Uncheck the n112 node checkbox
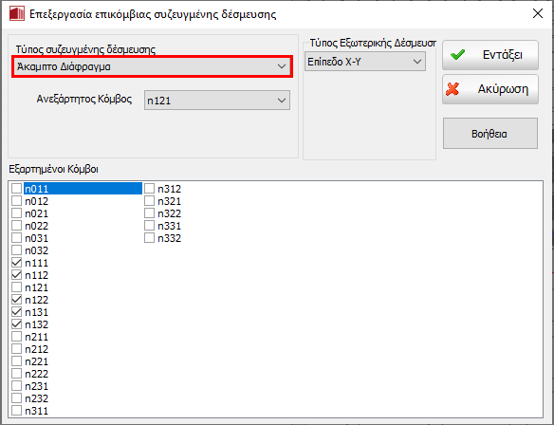This screenshot has height=425, width=554. point(17,275)
